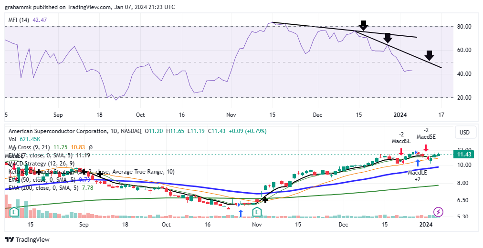Screen dimensions: 483x248
Task: Click the open price O11.20
Action: pyautogui.click(x=153, y=131)
